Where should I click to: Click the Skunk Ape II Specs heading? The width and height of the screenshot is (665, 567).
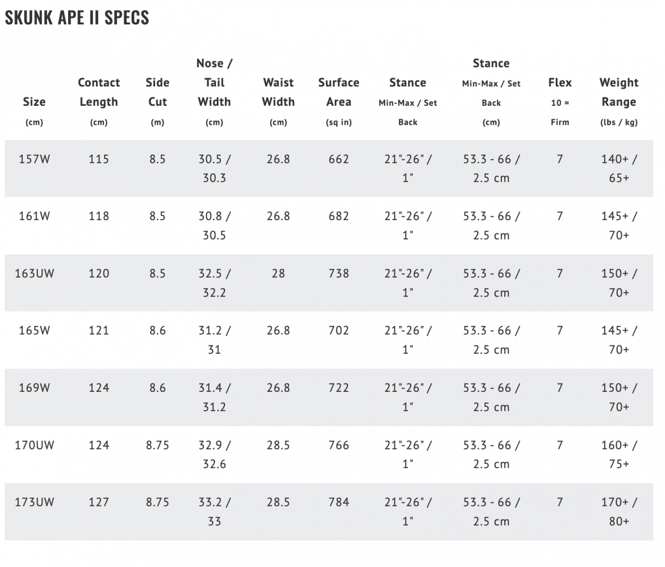tap(77, 17)
